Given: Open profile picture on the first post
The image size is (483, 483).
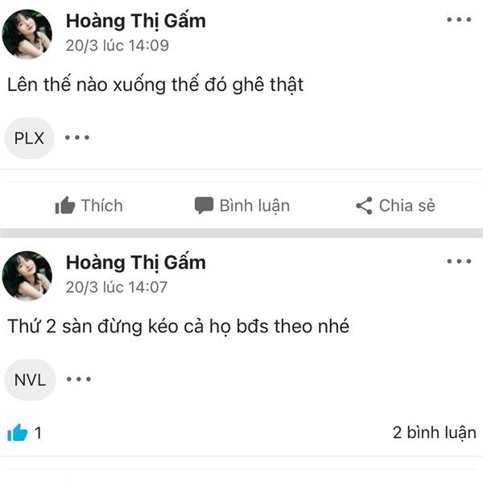Looking at the screenshot, I should click(27, 34).
